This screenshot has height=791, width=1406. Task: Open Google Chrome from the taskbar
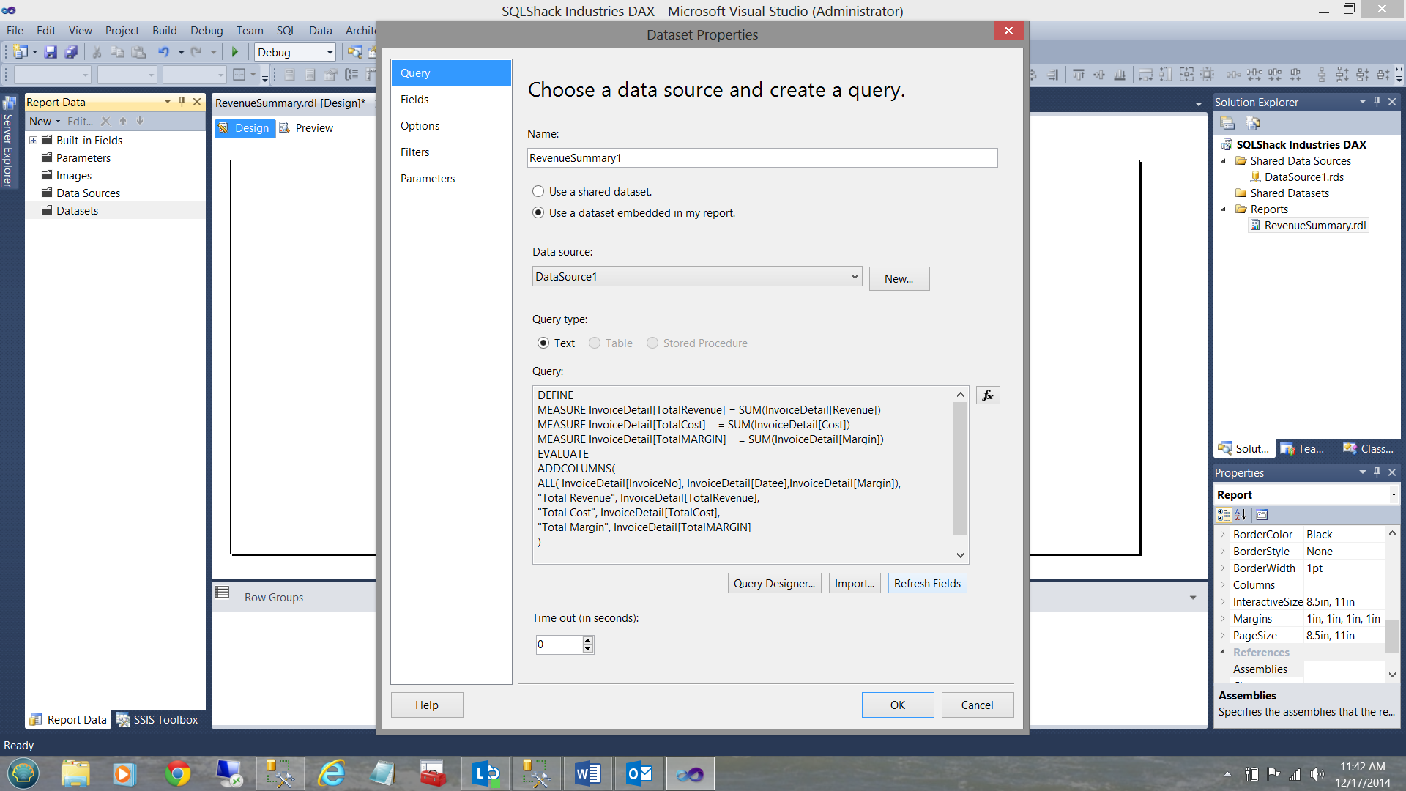[177, 773]
